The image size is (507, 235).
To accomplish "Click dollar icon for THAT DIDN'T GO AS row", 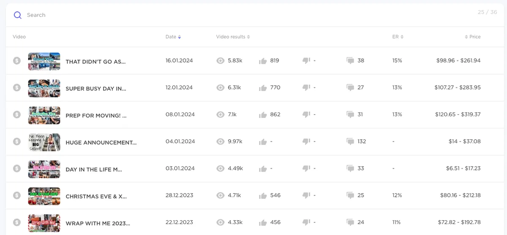I will (17, 61).
